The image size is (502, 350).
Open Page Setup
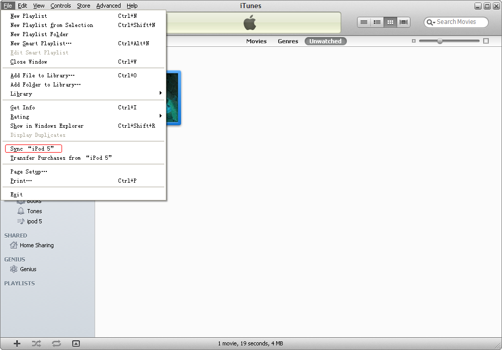[83, 171]
